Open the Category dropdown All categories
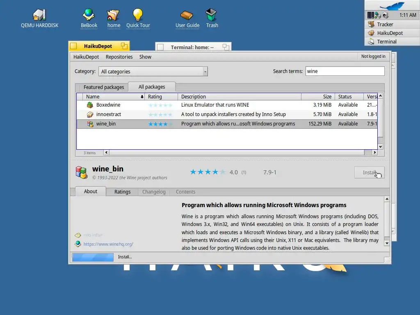Viewport: 420px width, 315px height. [153, 71]
